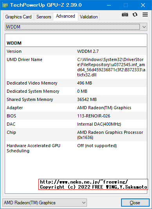The width and height of the screenshot is (152, 209).
Task: Click the Chip row label
Action: click(x=11, y=132)
